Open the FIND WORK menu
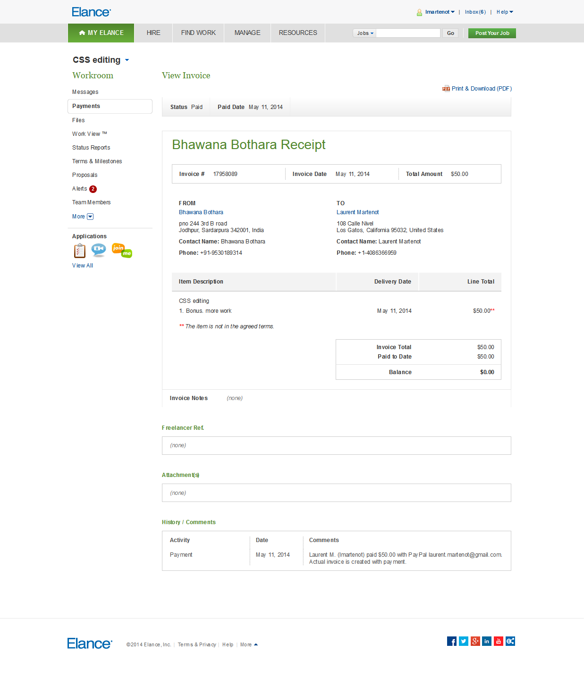Screen dimensions: 584x677 click(x=198, y=33)
